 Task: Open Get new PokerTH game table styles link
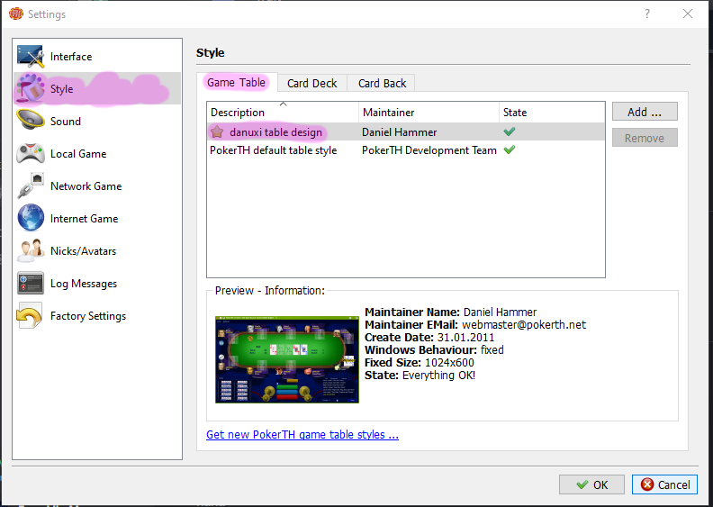click(x=302, y=435)
